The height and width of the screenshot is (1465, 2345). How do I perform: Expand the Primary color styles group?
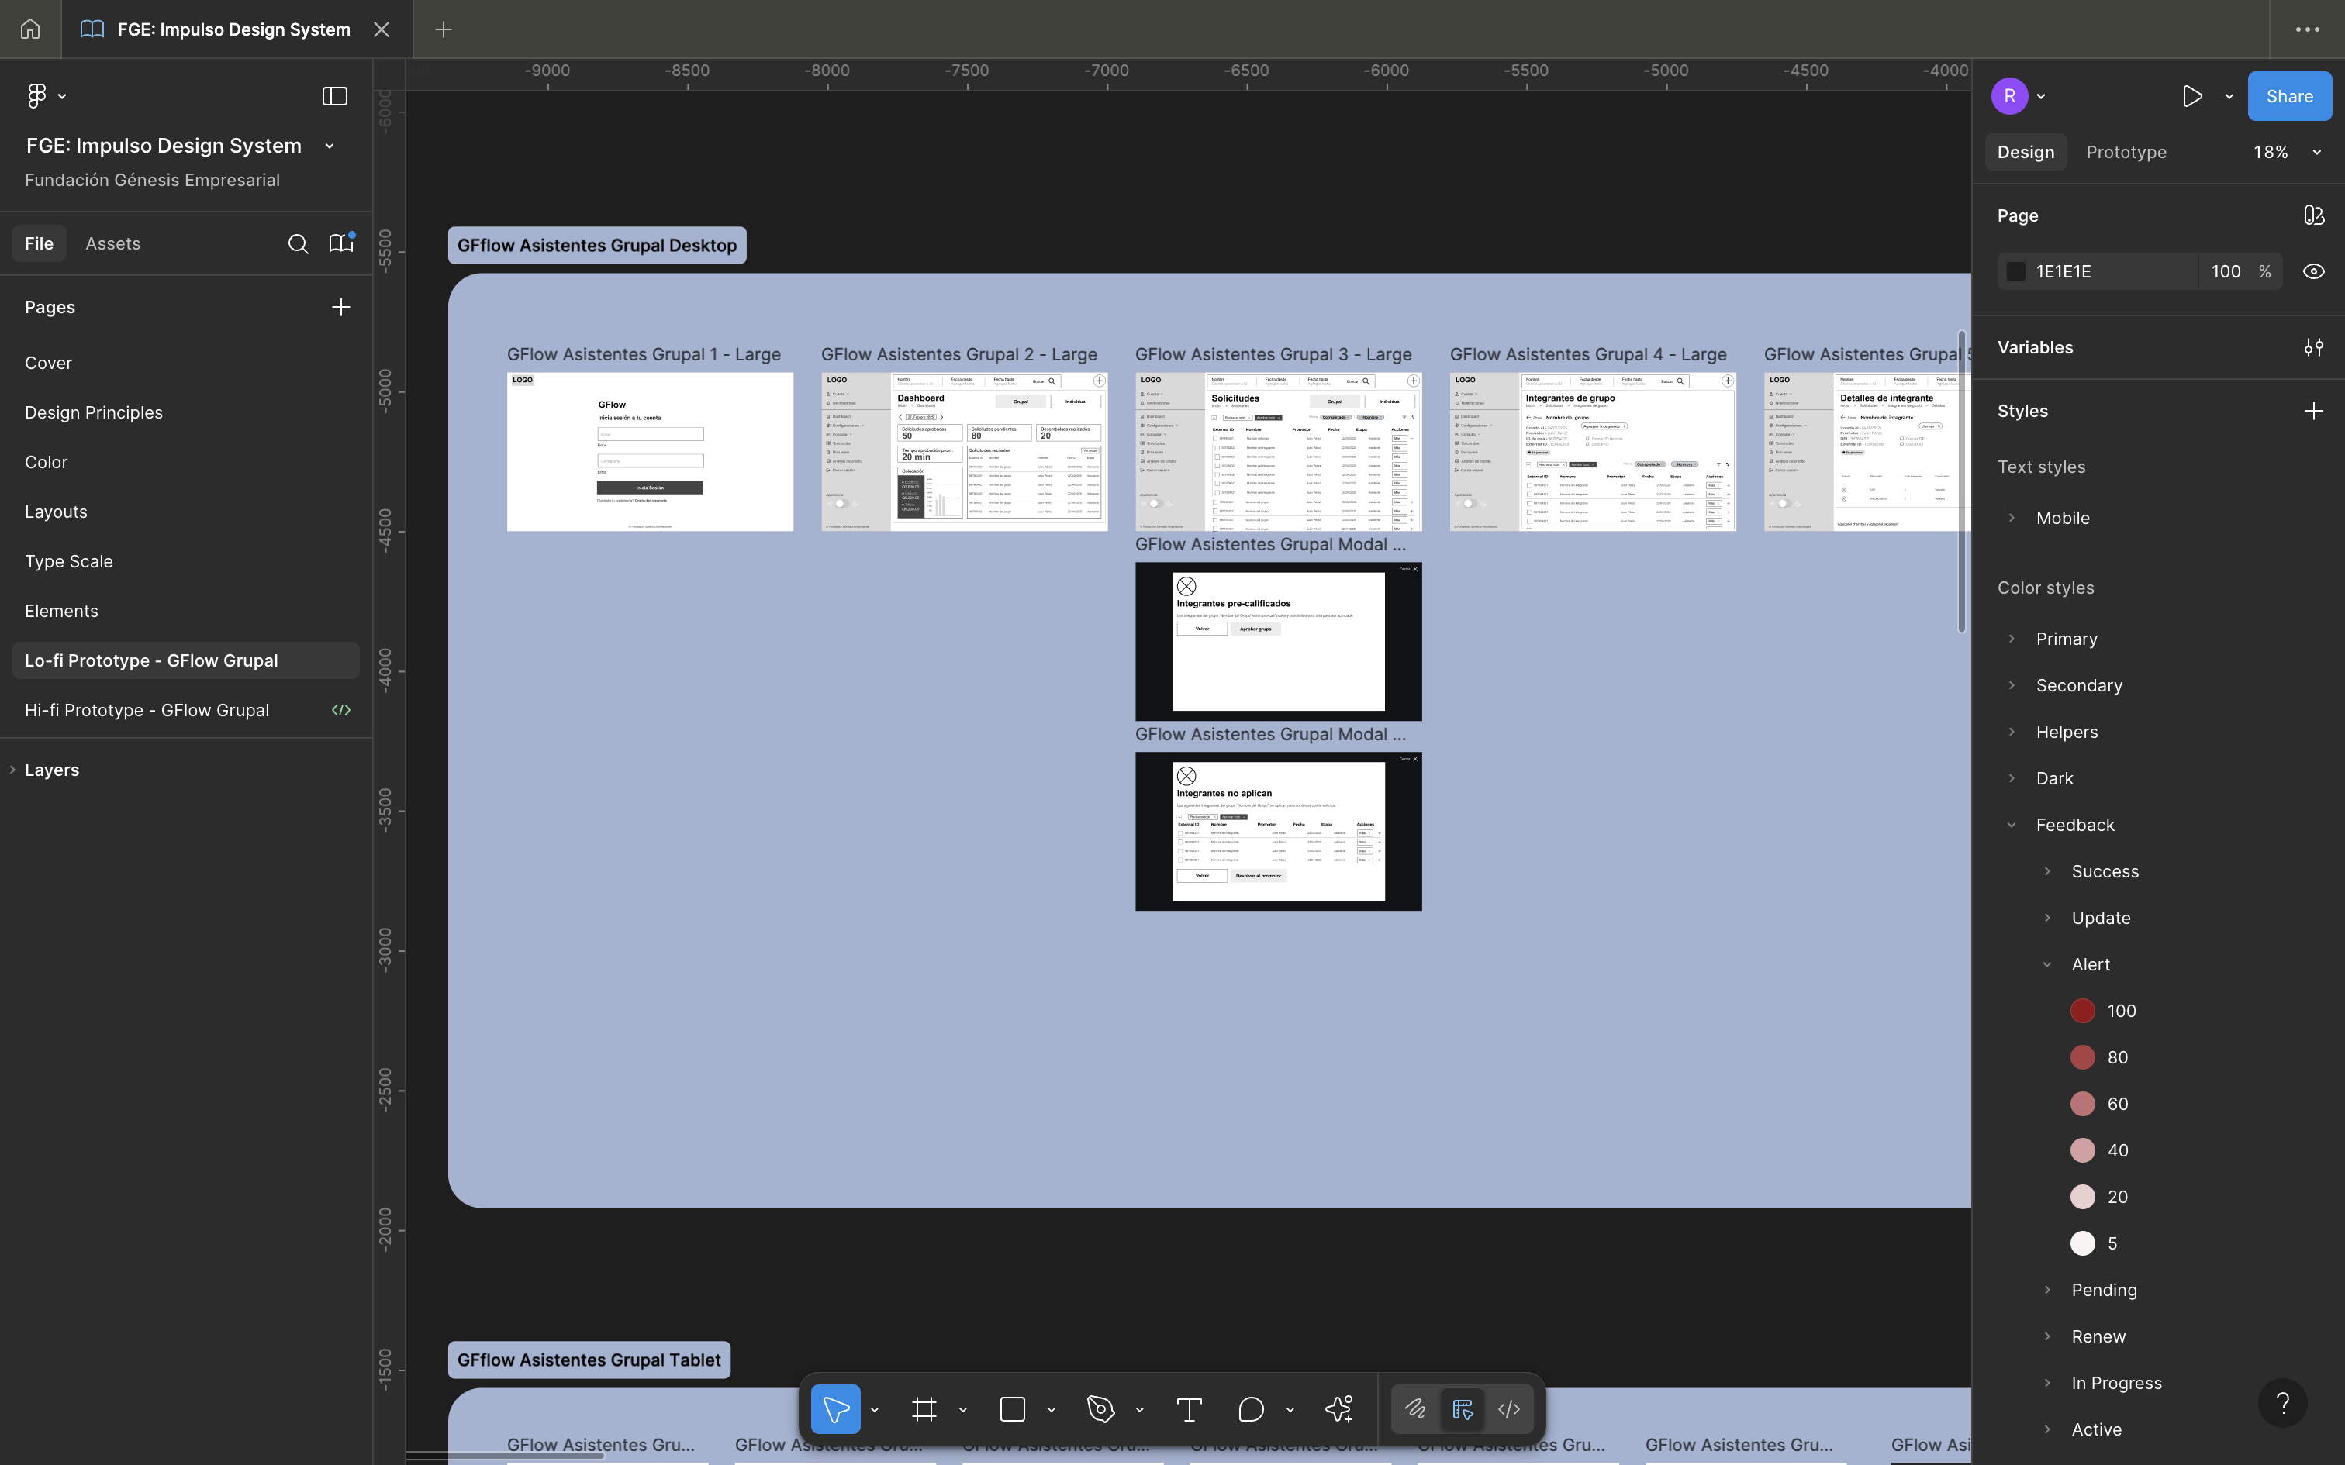point(2012,639)
